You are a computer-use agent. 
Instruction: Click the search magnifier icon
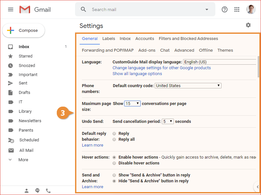84,9
